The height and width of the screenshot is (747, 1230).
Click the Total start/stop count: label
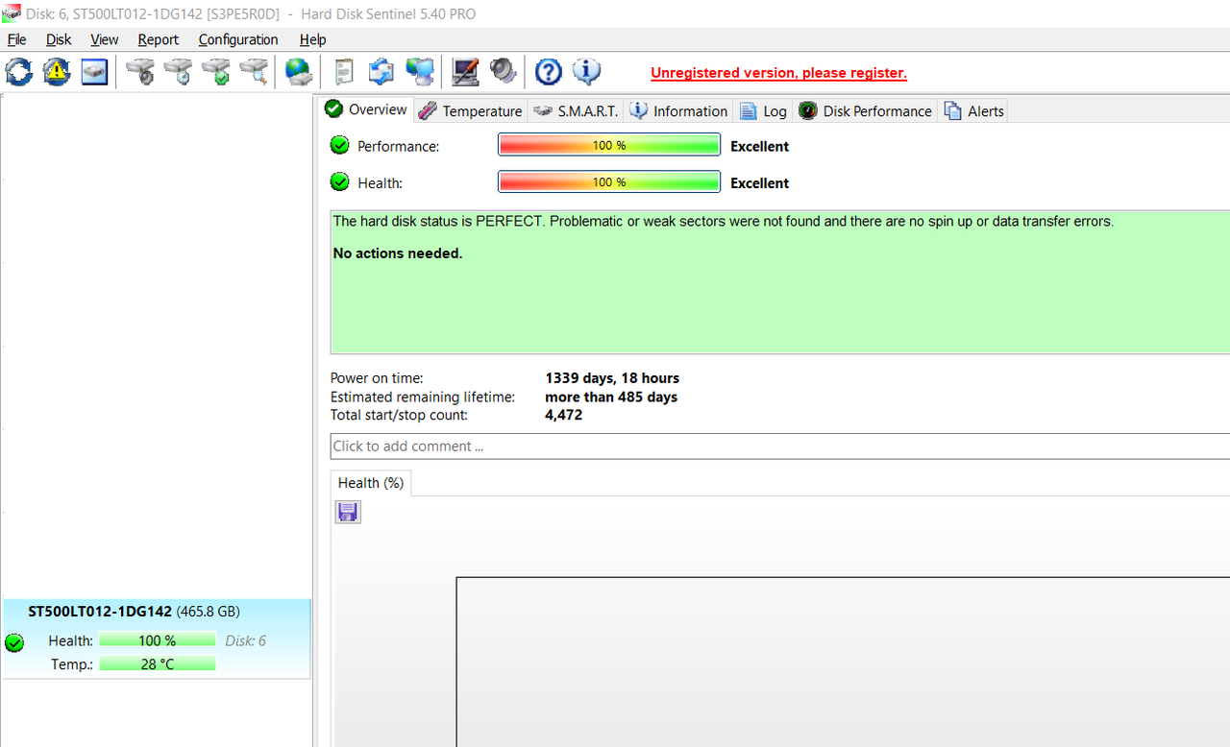click(399, 415)
